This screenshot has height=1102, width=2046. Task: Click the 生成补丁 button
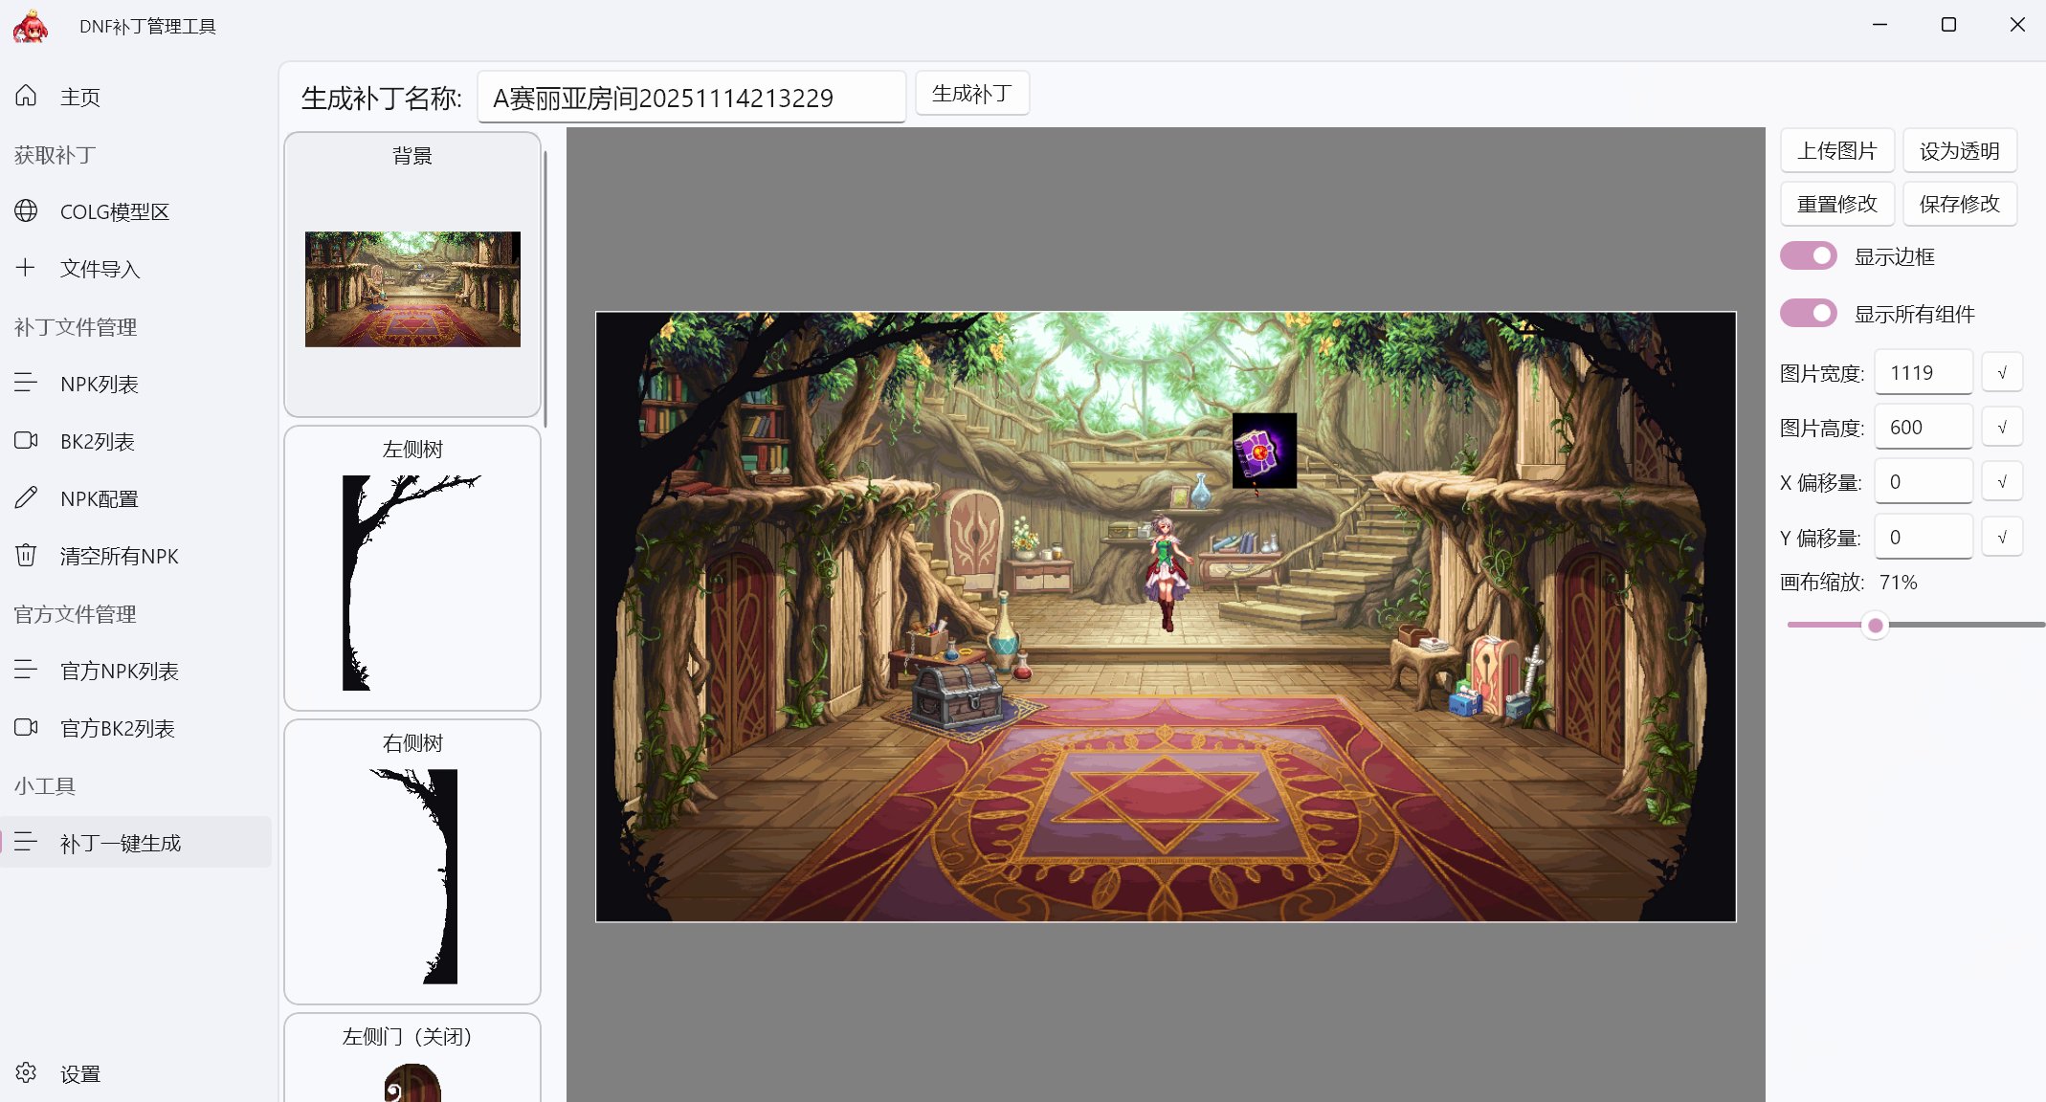pos(971,94)
